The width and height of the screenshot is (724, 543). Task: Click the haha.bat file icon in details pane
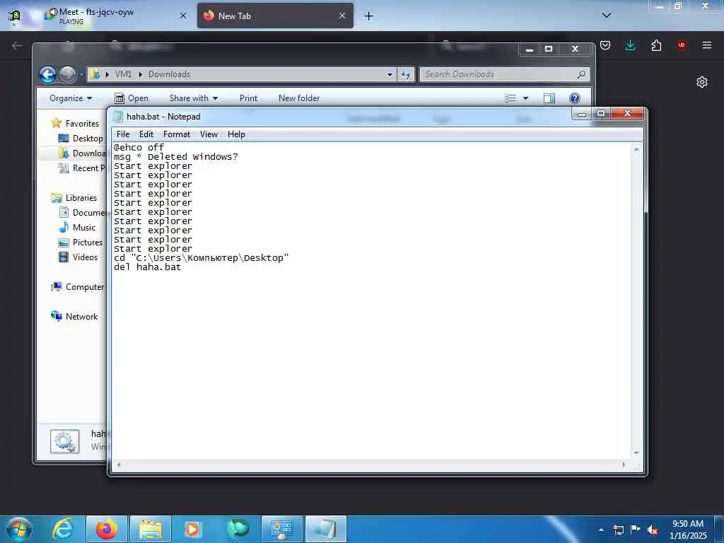[x=64, y=441]
